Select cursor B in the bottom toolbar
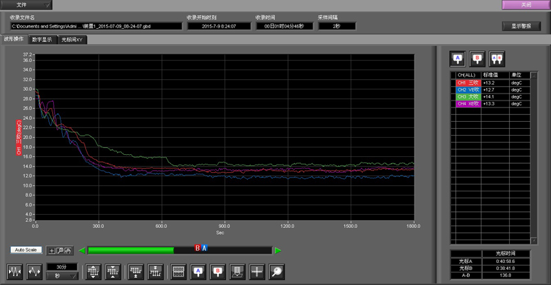Viewport: 551px width, 285px height. click(x=218, y=272)
